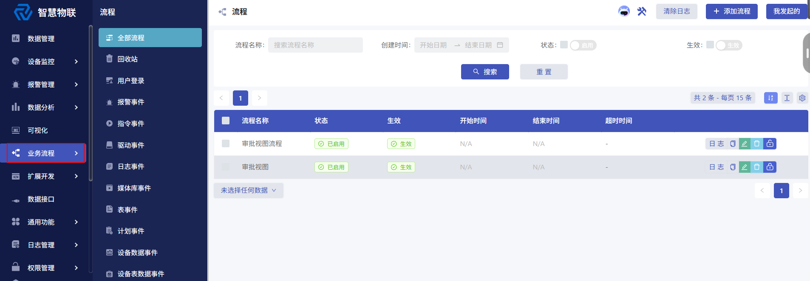The height and width of the screenshot is (281, 810).
Task: Open 日志 for 审批视图流程 row
Action: click(717, 144)
